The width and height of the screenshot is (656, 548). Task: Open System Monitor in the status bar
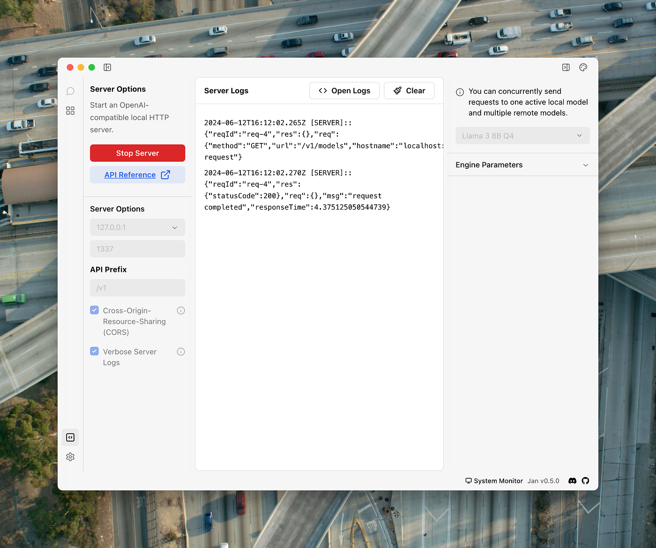(x=494, y=481)
